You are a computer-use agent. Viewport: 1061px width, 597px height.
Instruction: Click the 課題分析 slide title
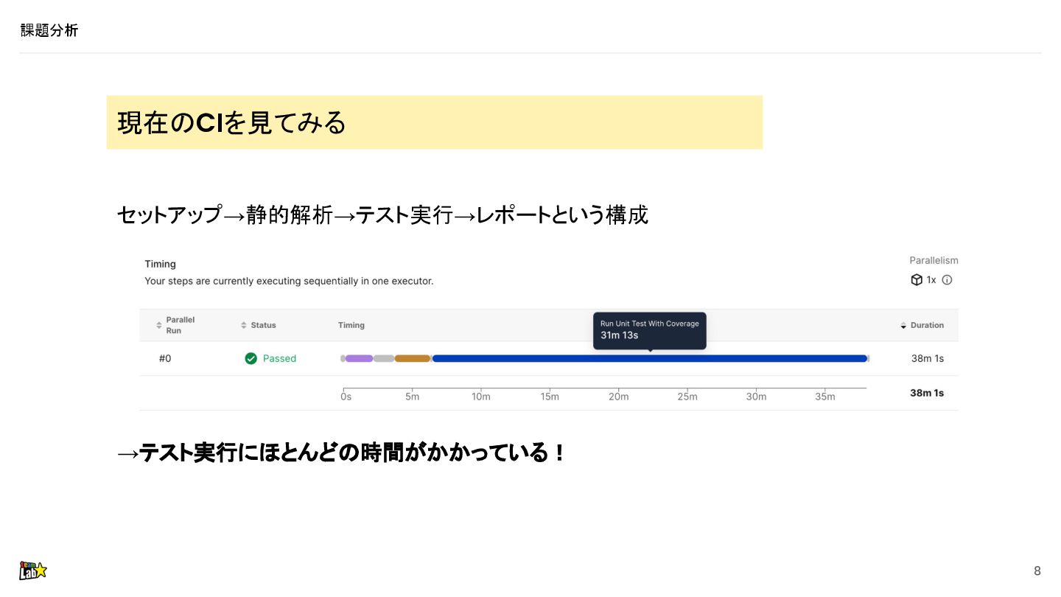click(x=49, y=30)
